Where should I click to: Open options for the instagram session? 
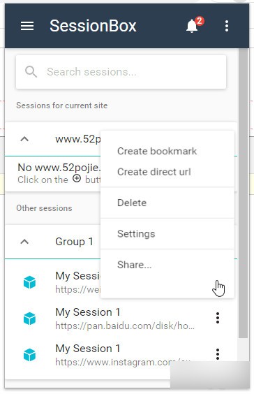tap(218, 354)
